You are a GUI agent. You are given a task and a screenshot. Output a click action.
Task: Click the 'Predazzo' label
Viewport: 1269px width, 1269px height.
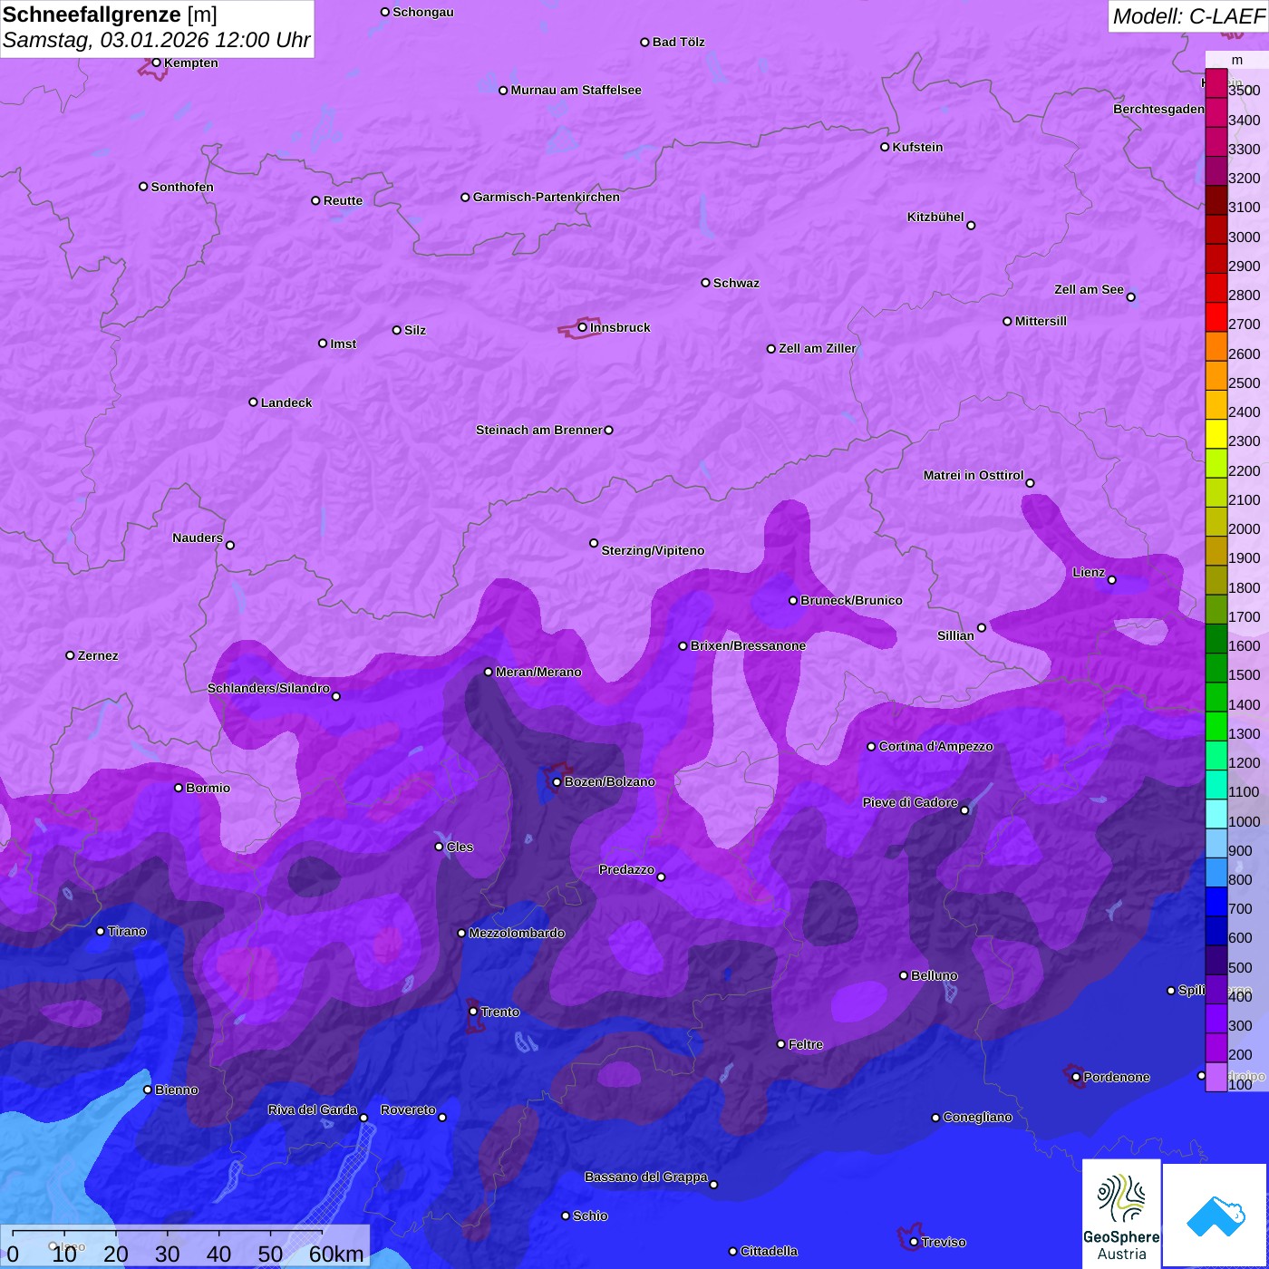[x=626, y=869]
